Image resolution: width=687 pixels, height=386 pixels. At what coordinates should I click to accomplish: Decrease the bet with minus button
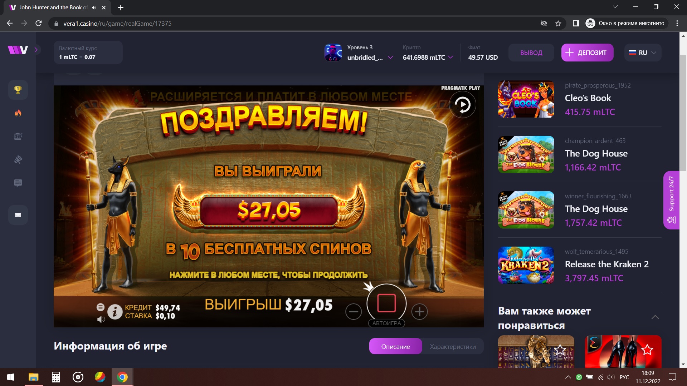pyautogui.click(x=354, y=312)
